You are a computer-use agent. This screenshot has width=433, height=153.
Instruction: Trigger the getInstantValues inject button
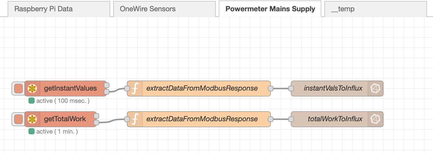pyautogui.click(x=18, y=89)
